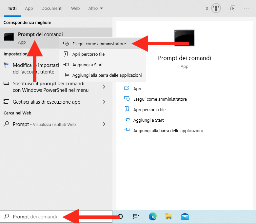
Task: Click the keyboard-like icon beside Sostituisci il prompt
Action: coord(6,83)
